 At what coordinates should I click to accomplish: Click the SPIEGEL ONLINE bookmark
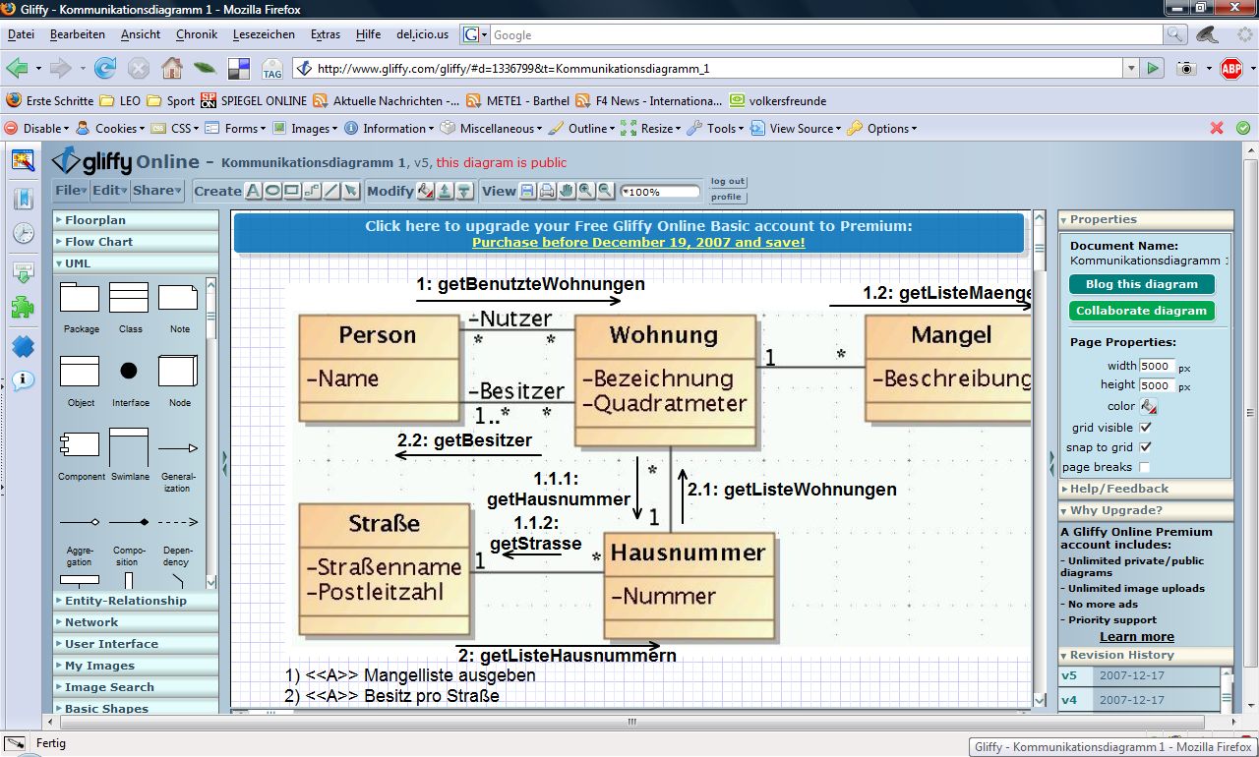tap(253, 100)
